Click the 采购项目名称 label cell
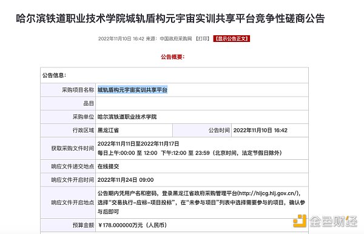Screen dimensions: 364x234 point(68,90)
